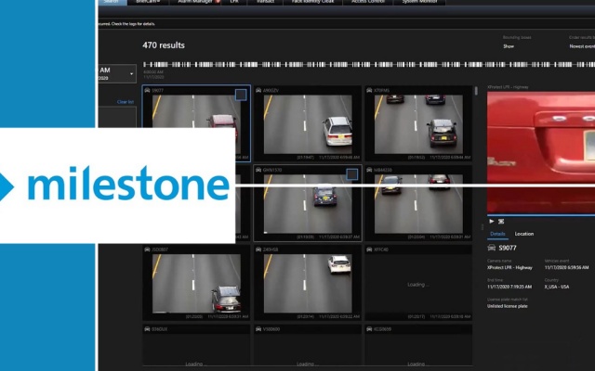Click the car icon on the M844230 result card
This screenshot has height=371, width=595.
pos(369,170)
